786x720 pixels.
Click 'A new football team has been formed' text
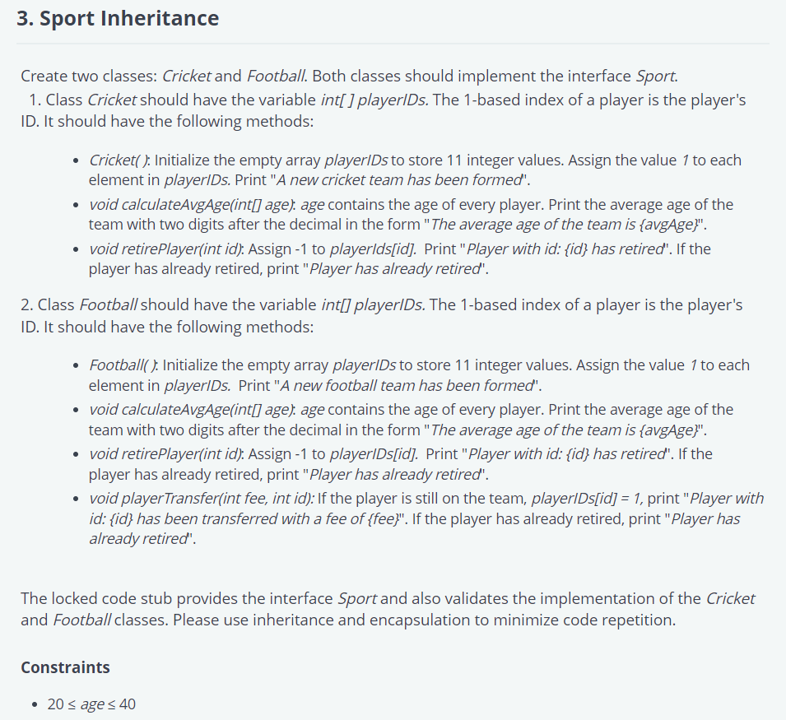point(407,386)
